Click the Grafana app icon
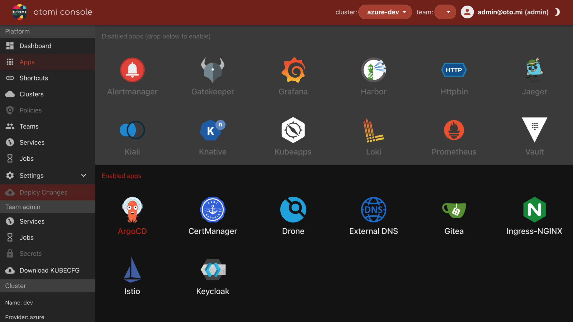 [x=293, y=70]
